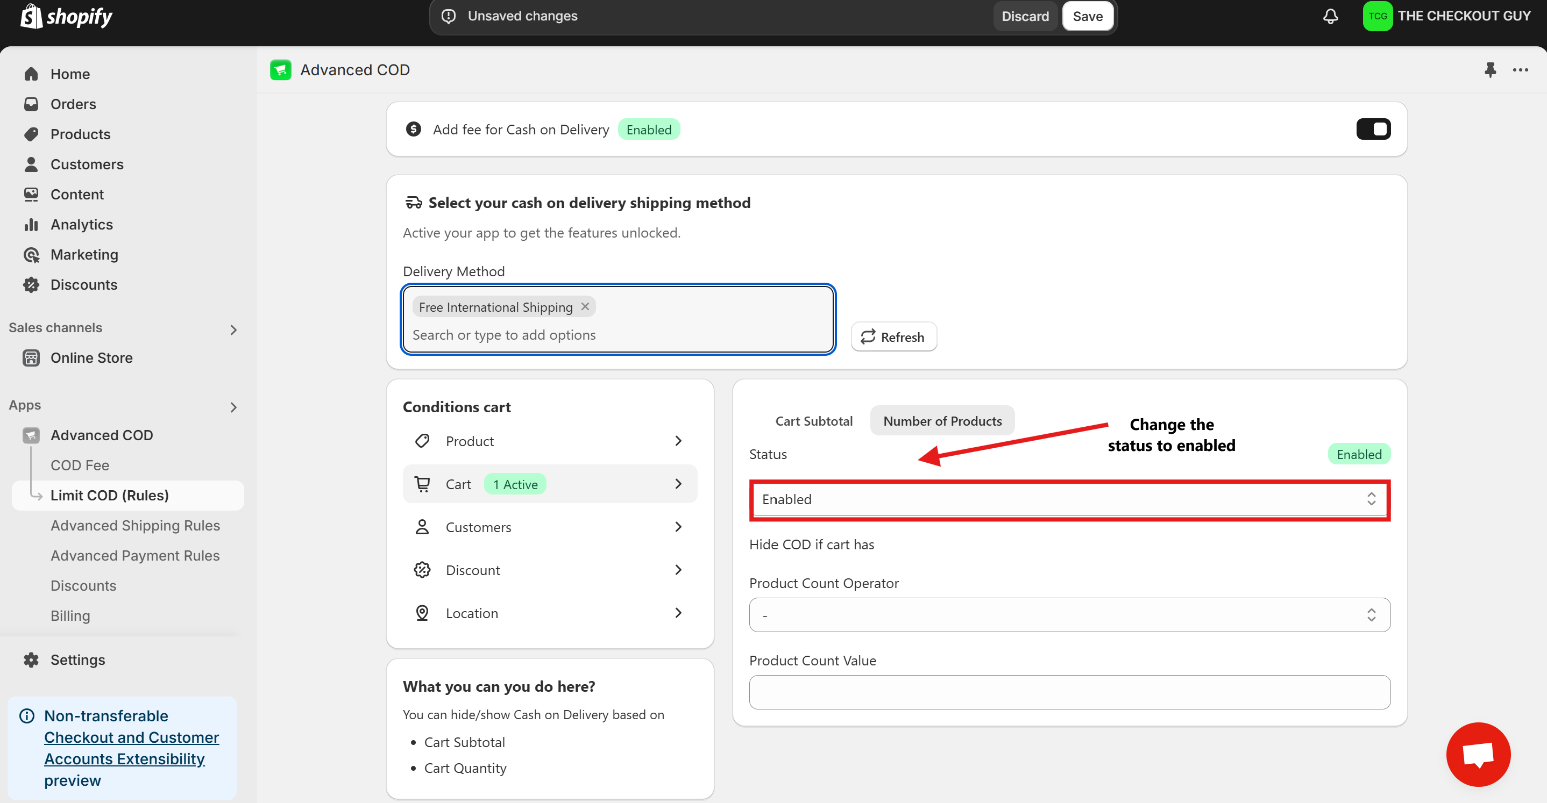Open THE CHECKOUT GUY account menu
1547x803 pixels.
1447,16
